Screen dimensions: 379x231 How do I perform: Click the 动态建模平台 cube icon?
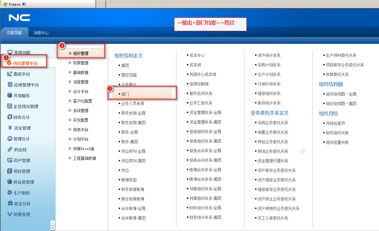[x=9, y=63]
